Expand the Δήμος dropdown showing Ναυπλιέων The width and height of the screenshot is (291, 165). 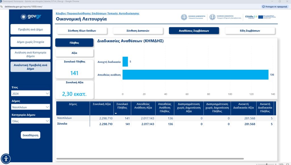[x=31, y=107]
